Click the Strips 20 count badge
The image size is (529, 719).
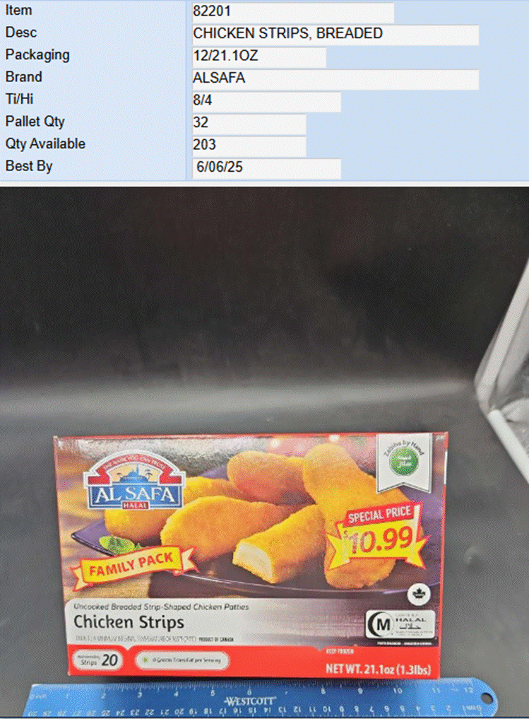97,660
